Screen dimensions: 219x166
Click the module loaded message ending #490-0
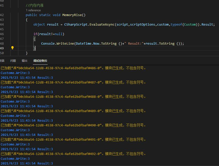(73, 125)
